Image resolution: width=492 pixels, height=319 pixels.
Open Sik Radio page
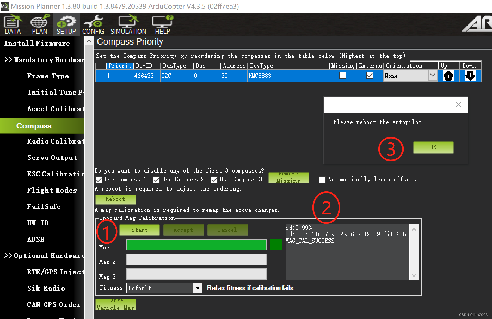(46, 288)
